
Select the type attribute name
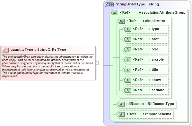tap(155, 29)
